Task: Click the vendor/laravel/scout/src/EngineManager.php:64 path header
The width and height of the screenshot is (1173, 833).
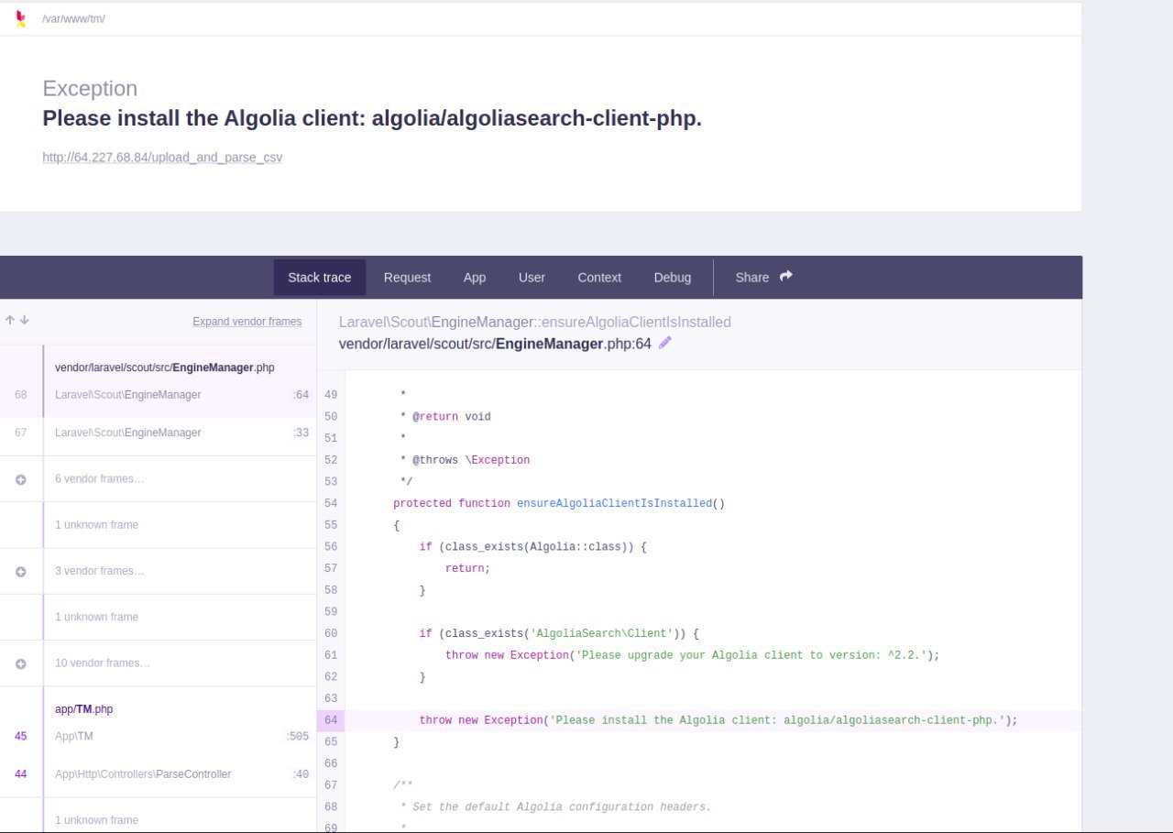Action: tap(495, 344)
